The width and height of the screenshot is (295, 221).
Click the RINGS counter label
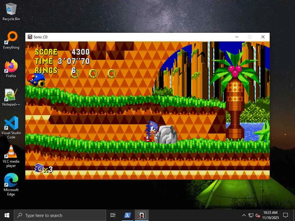pyautogui.click(x=46, y=71)
